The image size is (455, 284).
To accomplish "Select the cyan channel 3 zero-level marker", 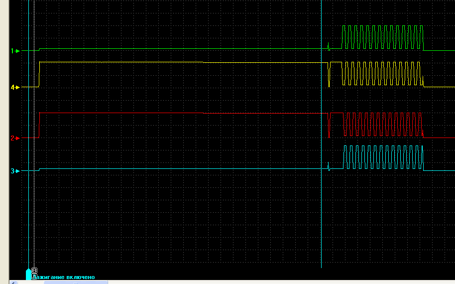I will (15, 171).
